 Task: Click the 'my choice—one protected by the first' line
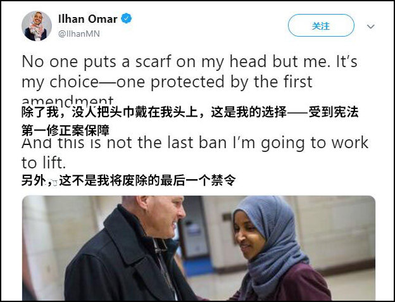[167, 82]
